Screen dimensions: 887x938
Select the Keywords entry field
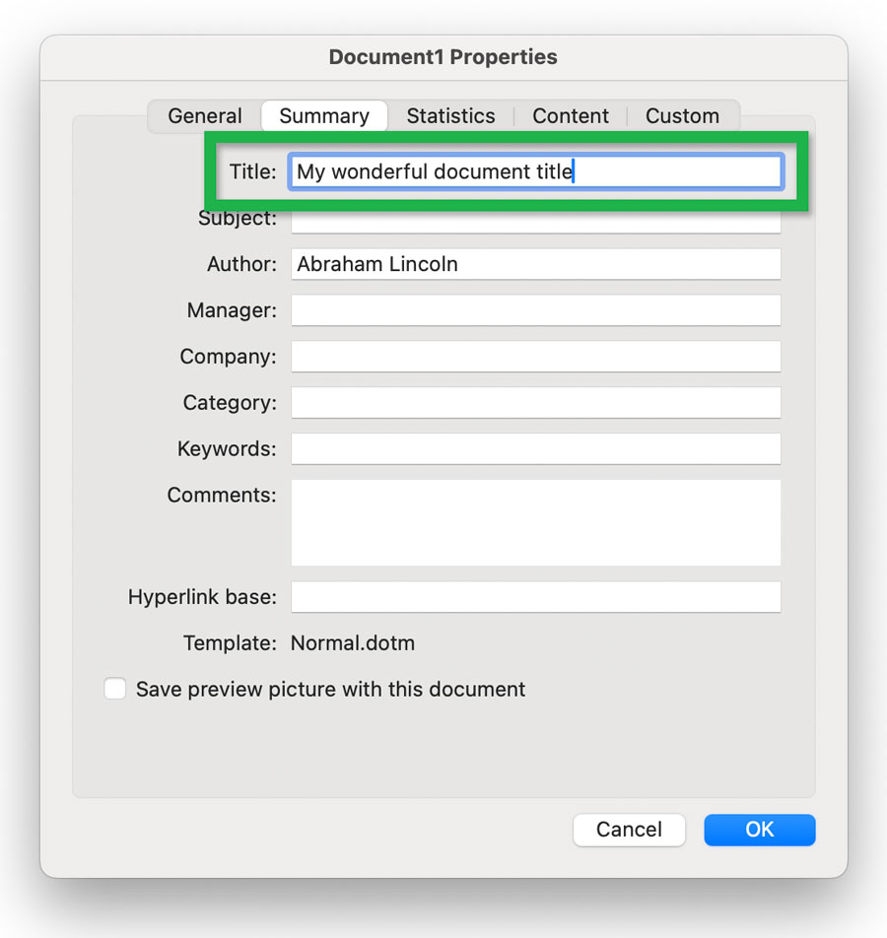pos(535,448)
